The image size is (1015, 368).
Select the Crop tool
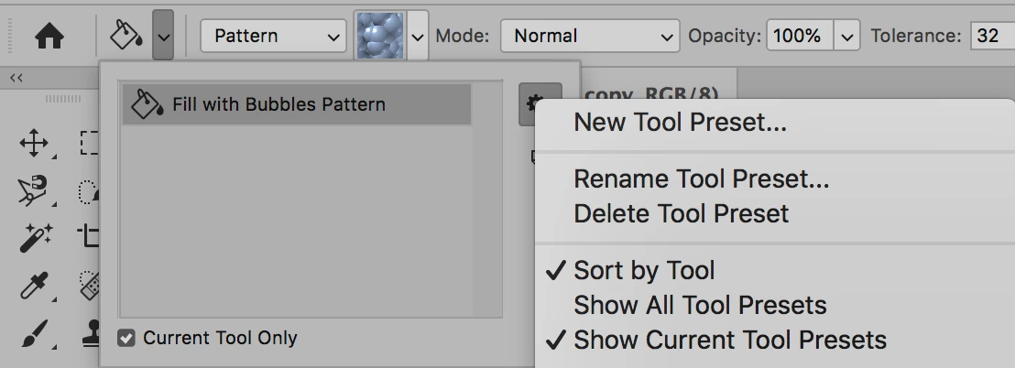90,236
